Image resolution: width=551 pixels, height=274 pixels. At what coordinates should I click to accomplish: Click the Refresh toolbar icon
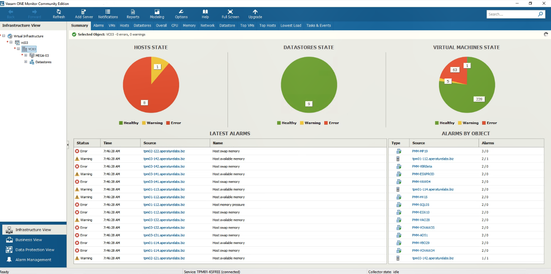tap(59, 15)
